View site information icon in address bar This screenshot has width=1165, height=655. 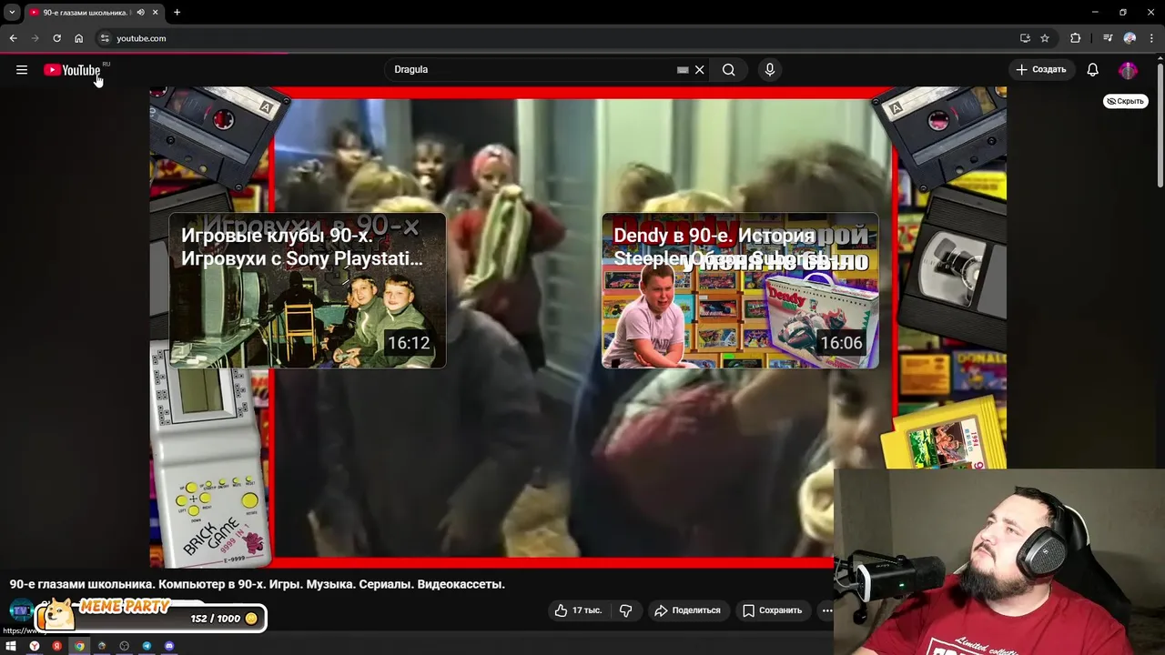pos(105,38)
